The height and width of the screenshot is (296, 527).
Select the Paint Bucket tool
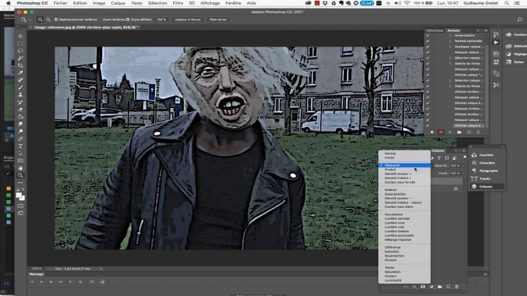point(20,117)
